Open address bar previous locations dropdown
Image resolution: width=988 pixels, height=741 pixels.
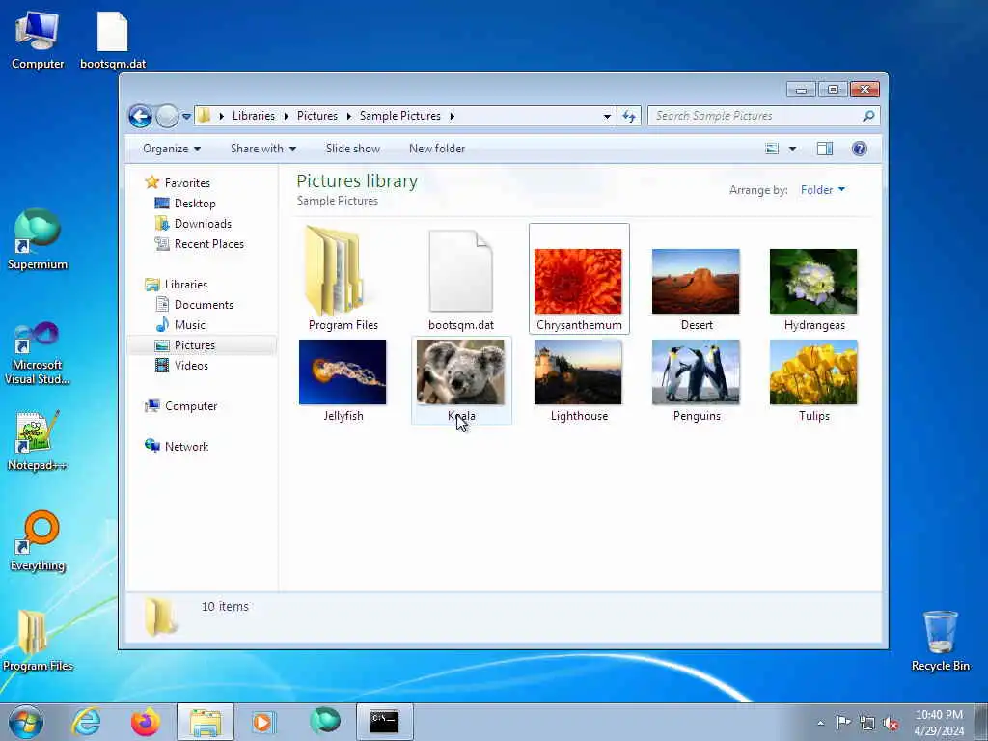coord(607,116)
